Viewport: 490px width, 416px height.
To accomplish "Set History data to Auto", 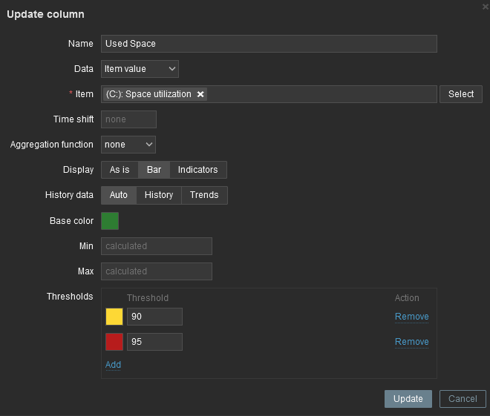I will [118, 195].
